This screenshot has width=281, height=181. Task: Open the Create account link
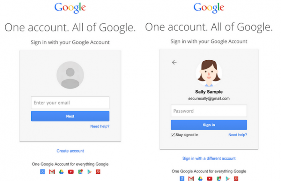coord(70,151)
